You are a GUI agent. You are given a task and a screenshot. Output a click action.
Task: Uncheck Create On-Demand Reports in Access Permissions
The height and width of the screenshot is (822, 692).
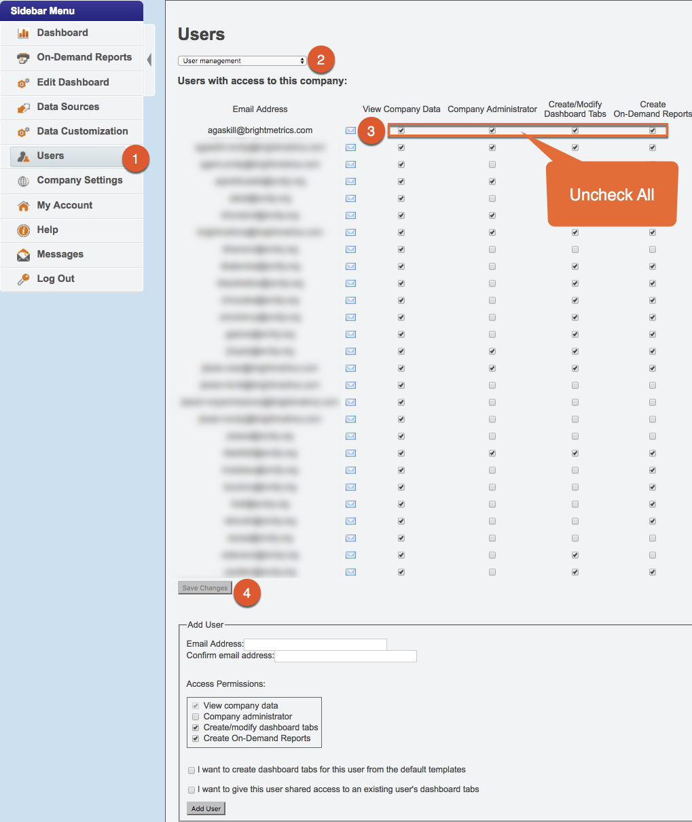pyautogui.click(x=196, y=738)
